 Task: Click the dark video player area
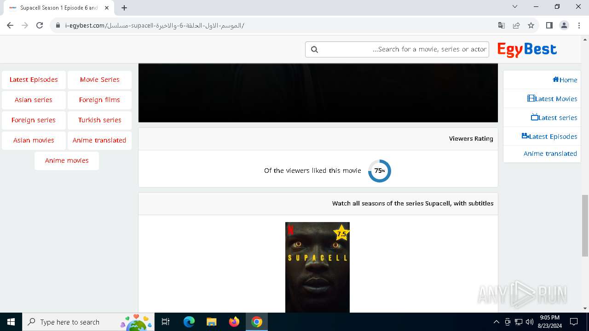coord(318,93)
